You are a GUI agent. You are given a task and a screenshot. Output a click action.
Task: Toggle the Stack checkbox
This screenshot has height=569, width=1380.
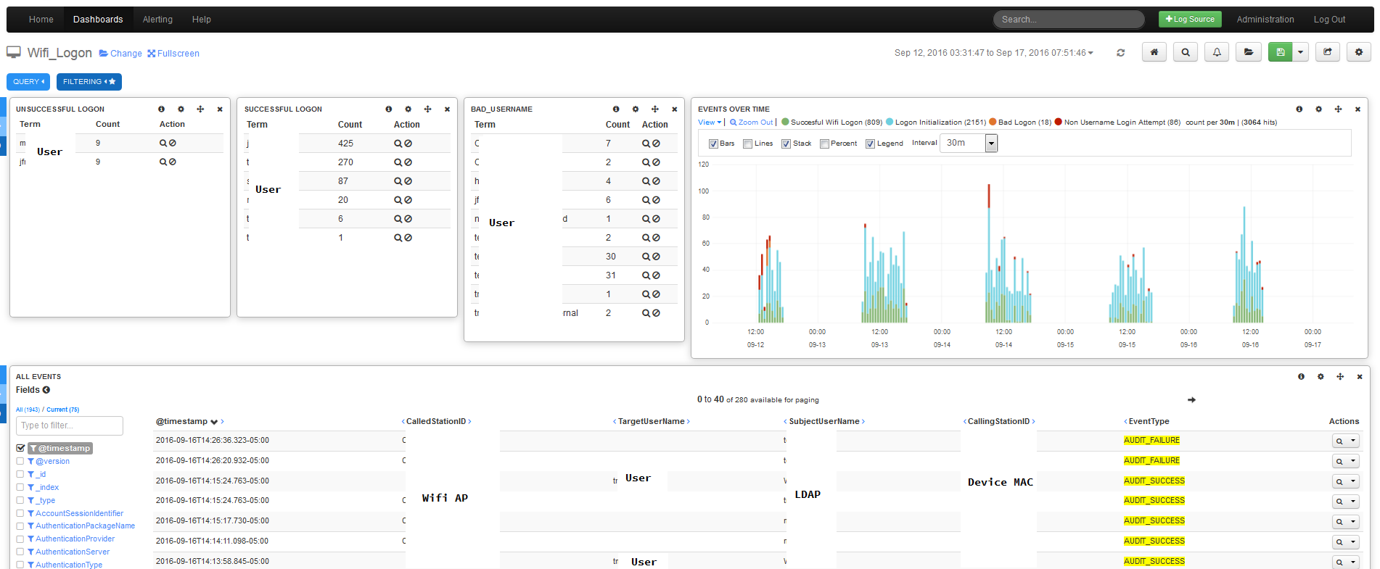[x=786, y=144]
